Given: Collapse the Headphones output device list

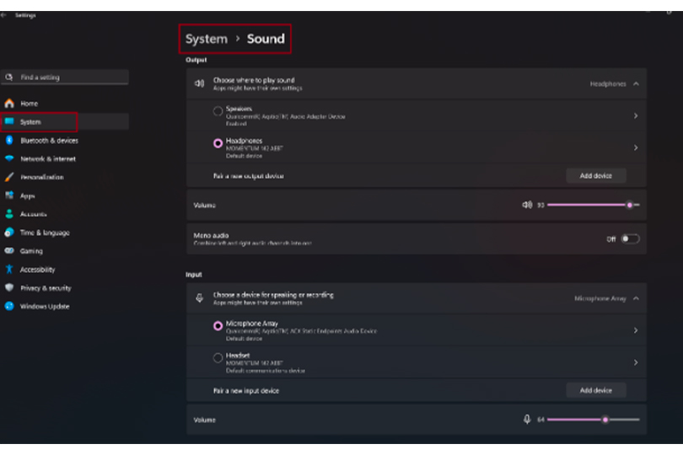Looking at the screenshot, I should 636,84.
